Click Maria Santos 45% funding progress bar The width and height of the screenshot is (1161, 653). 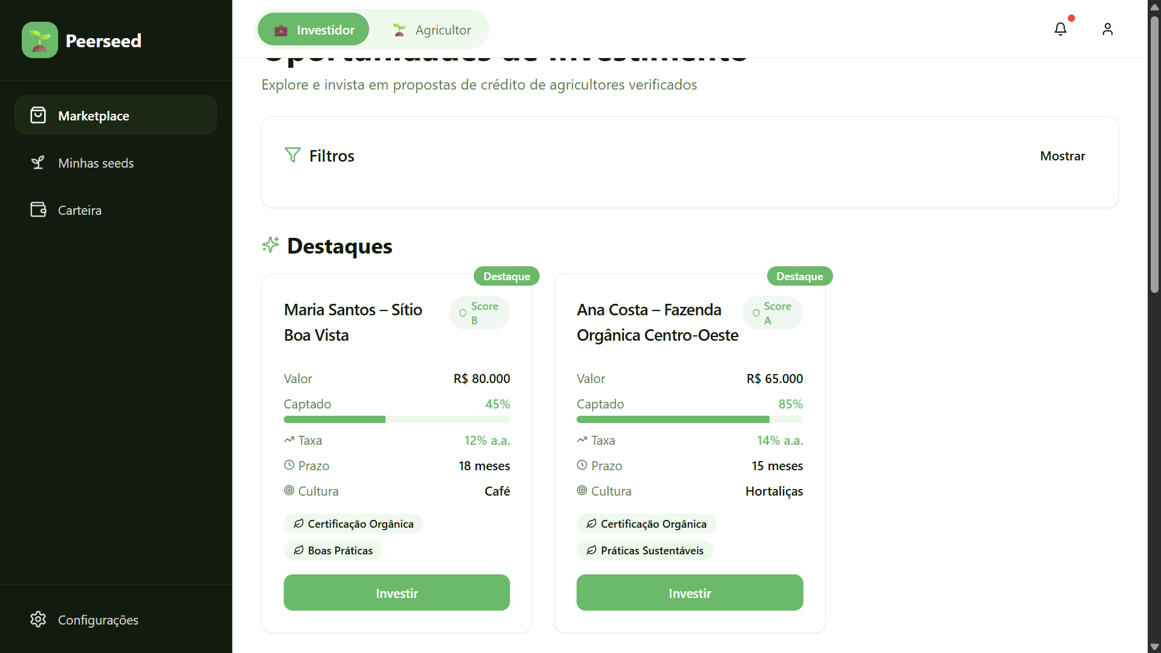click(396, 419)
